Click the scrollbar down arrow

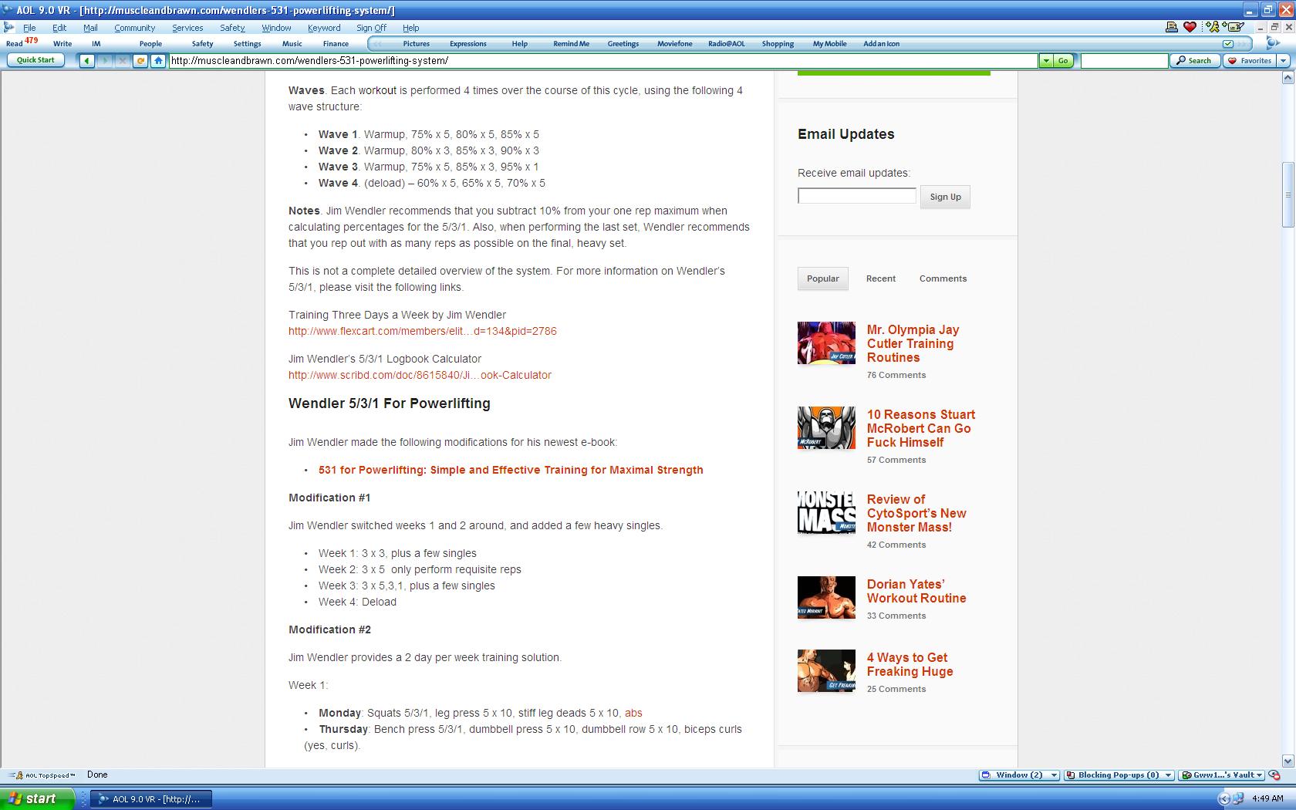pyautogui.click(x=1288, y=761)
